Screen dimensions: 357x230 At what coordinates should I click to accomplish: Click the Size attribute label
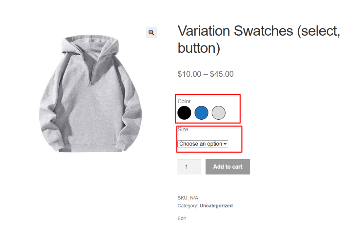click(x=183, y=129)
